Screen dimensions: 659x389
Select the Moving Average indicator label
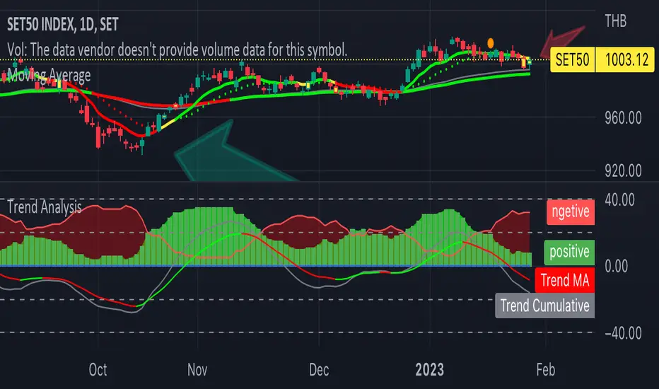point(49,75)
